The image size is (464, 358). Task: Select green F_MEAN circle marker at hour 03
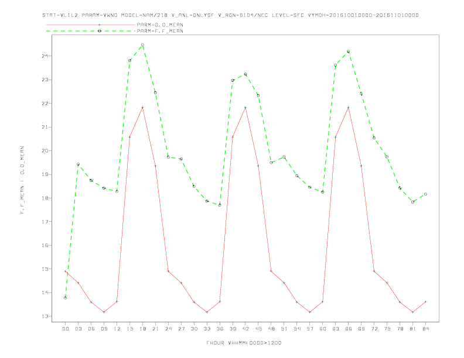(78, 164)
